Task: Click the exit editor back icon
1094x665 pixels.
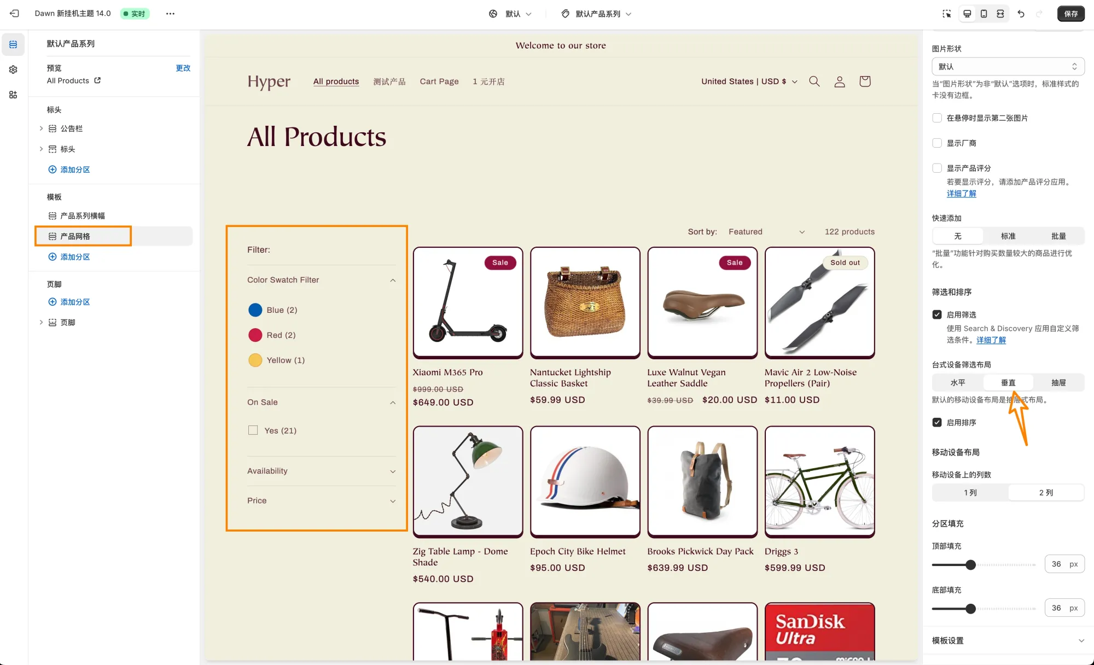Action: pos(14,13)
